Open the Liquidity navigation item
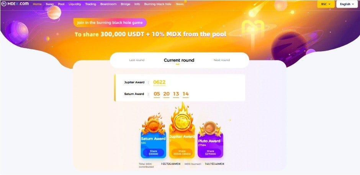The image size is (360, 175). 75,4
